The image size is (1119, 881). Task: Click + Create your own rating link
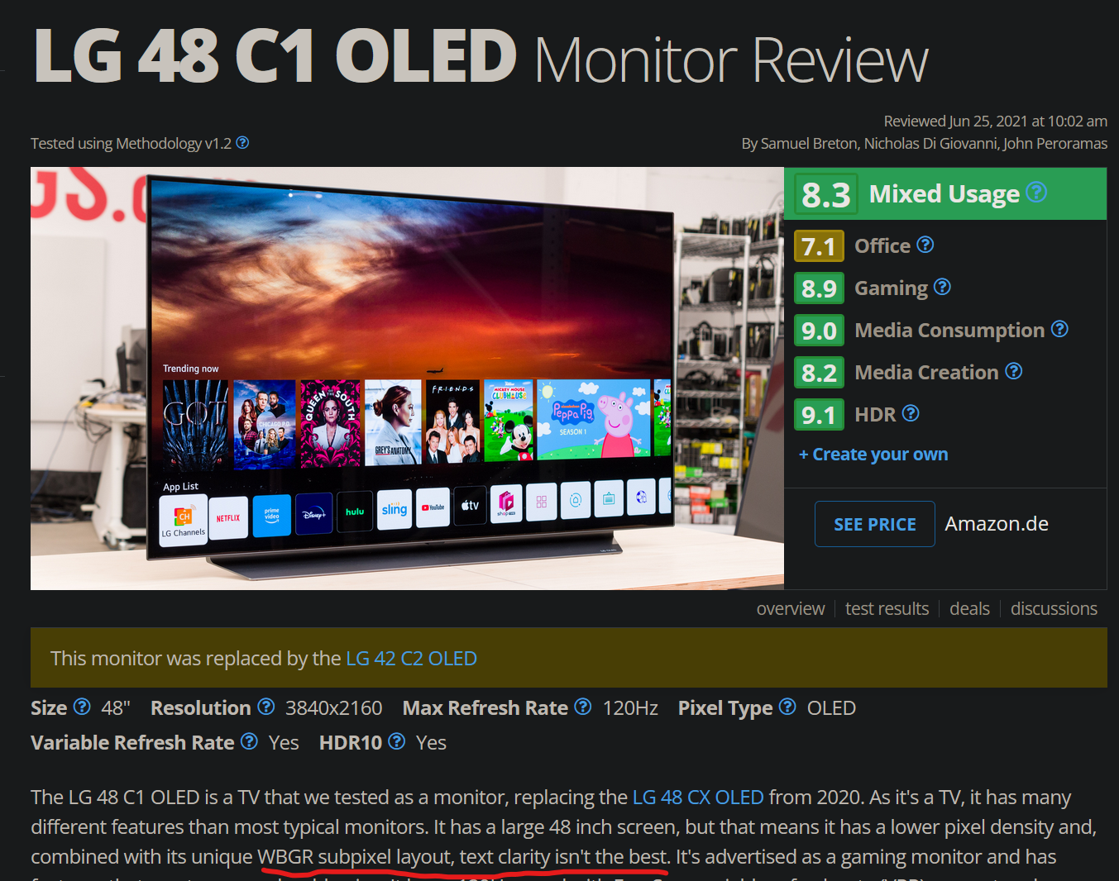(873, 455)
